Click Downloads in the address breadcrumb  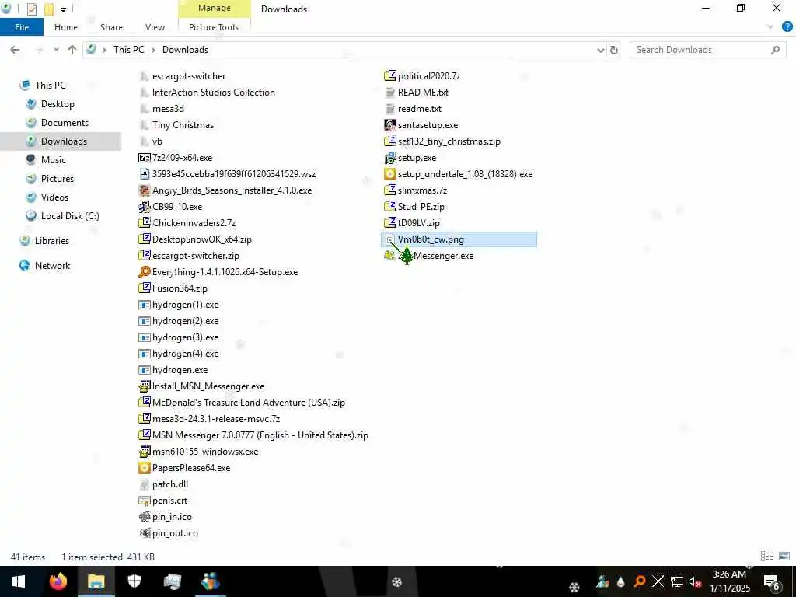click(x=185, y=50)
